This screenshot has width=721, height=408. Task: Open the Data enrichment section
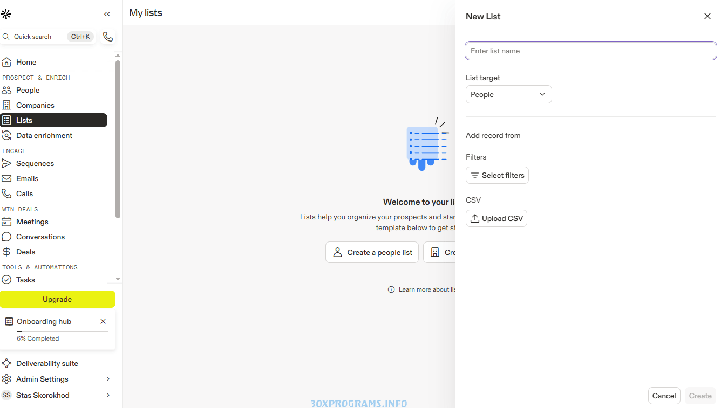point(44,135)
